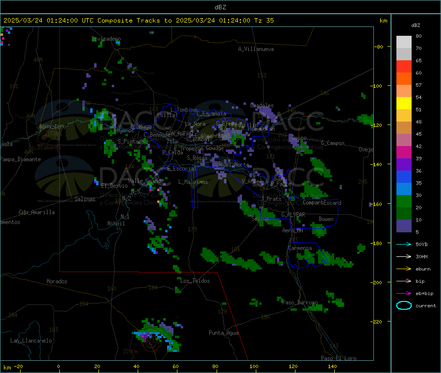Click the Morados location label
The width and height of the screenshot is (441, 373).
[57, 281]
